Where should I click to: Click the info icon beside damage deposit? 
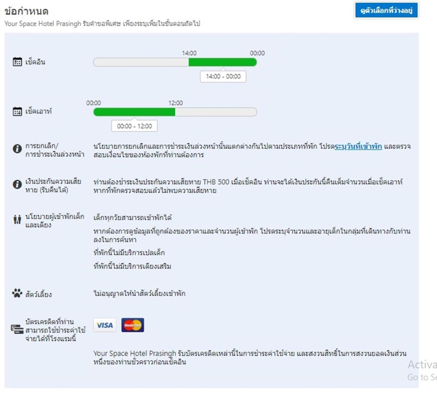pos(17,185)
